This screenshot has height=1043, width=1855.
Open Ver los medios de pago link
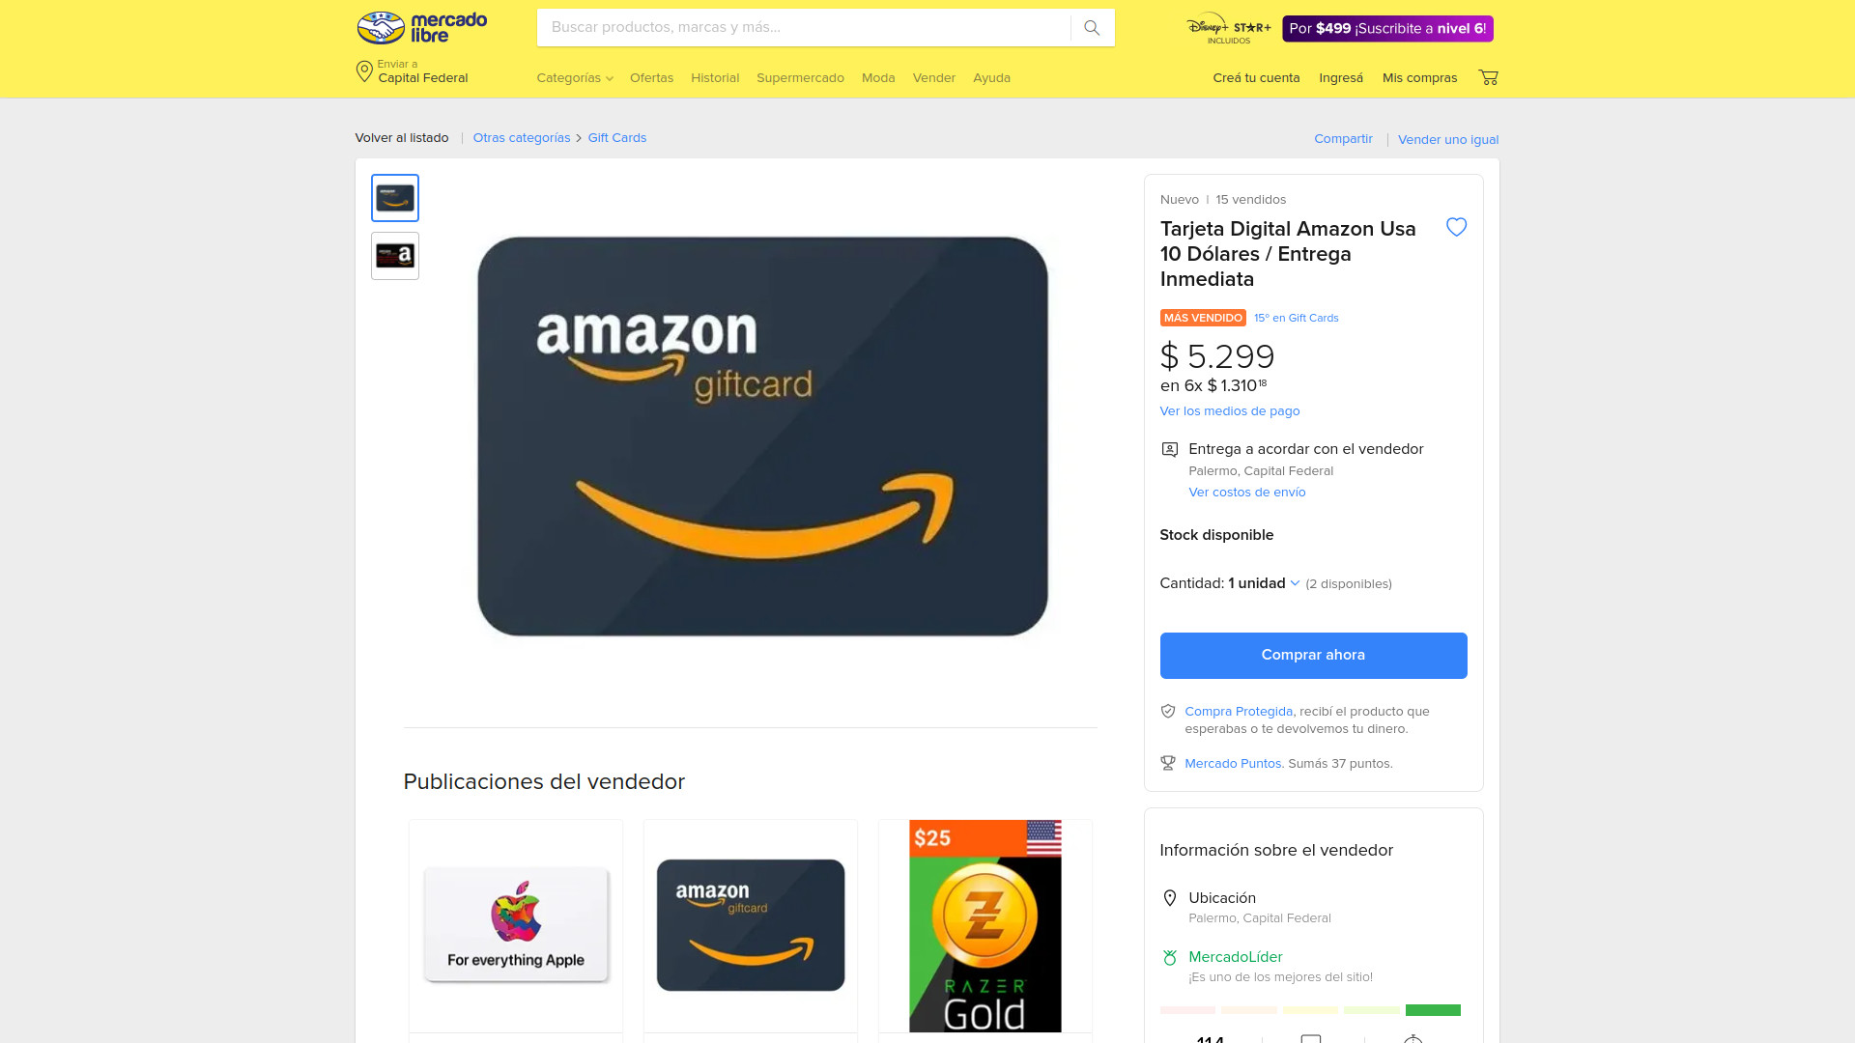coord(1230,411)
